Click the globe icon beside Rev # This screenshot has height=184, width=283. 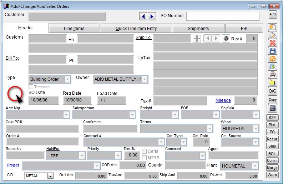point(226,39)
